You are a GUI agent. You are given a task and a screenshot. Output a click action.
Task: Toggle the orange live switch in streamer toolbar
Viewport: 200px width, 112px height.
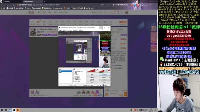tap(38, 22)
